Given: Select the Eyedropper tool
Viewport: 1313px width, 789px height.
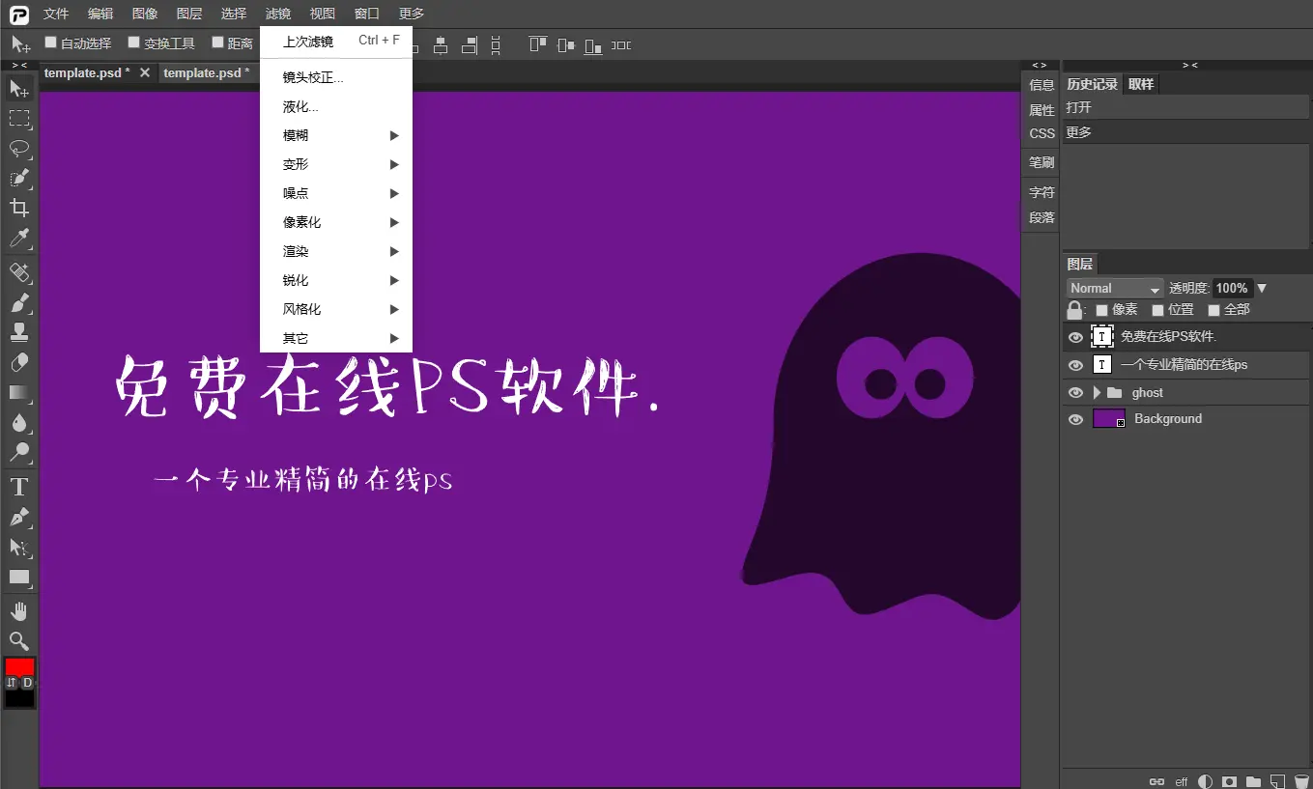Looking at the screenshot, I should (x=19, y=240).
